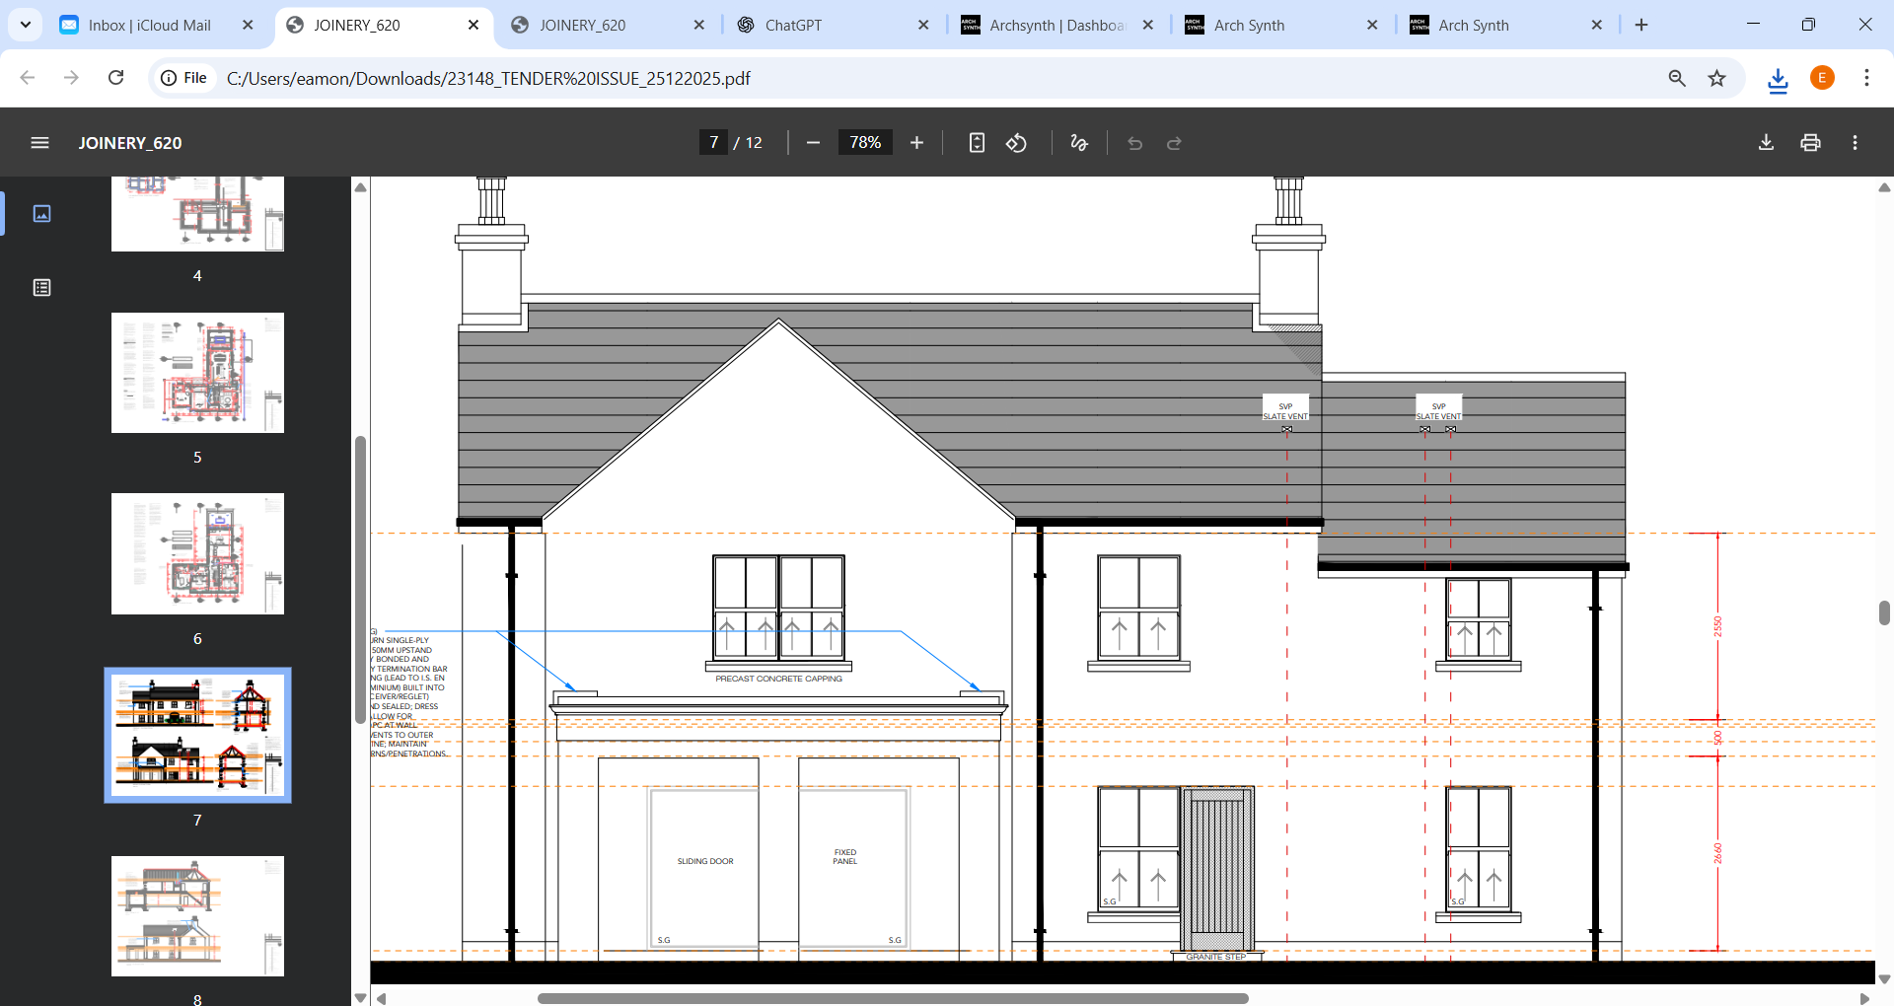Open the Inbox iCloud Mail tab
This screenshot has width=1894, height=1006.
[x=149, y=26]
